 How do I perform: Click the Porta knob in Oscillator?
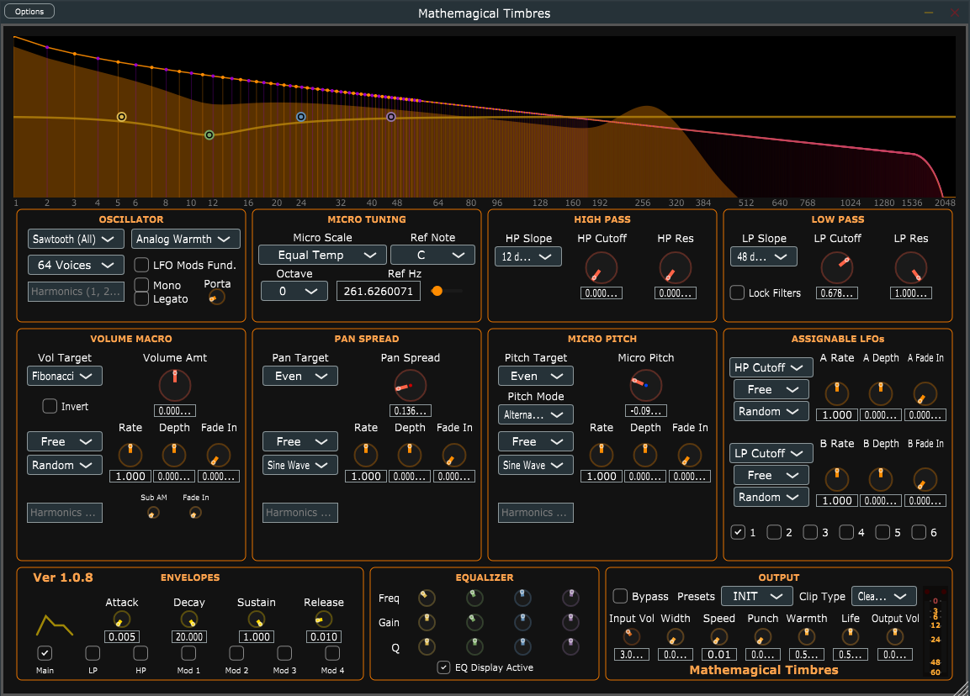(x=216, y=298)
